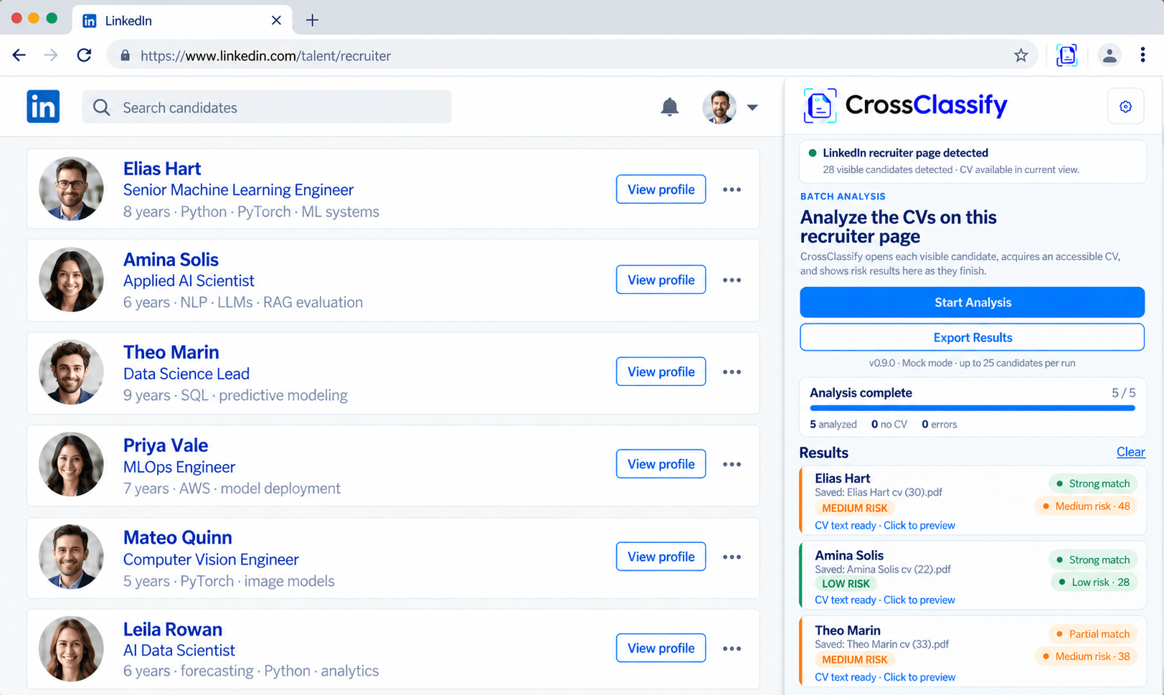Close the LinkedIn tab

click(x=276, y=20)
